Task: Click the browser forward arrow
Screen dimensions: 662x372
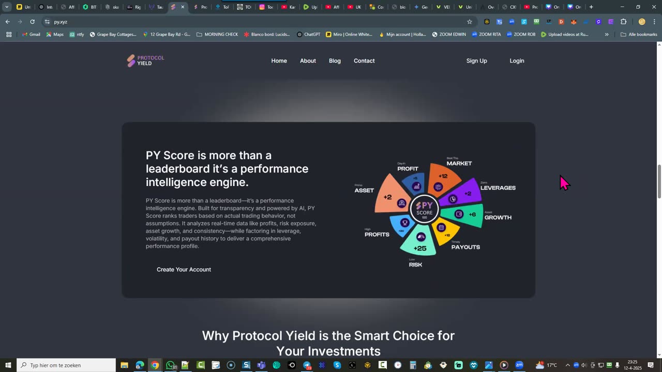Action: click(20, 22)
